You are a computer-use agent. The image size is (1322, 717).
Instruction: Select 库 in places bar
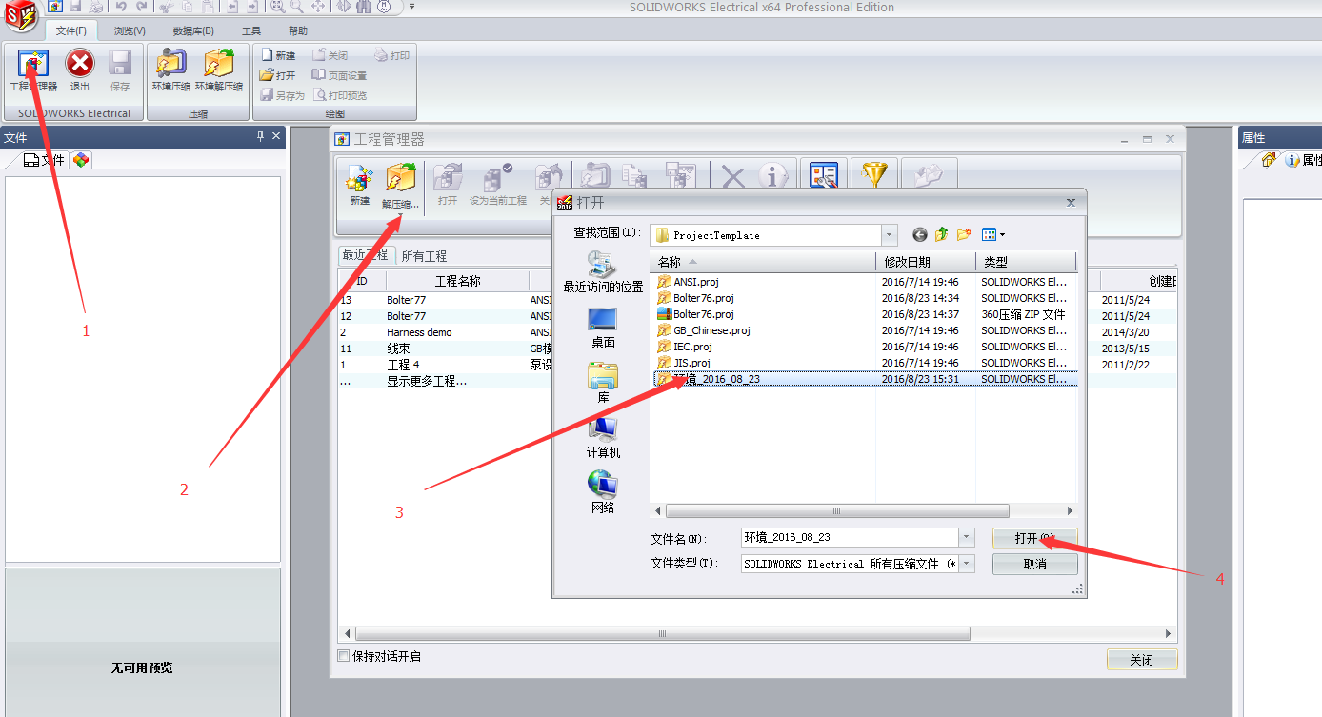(603, 383)
